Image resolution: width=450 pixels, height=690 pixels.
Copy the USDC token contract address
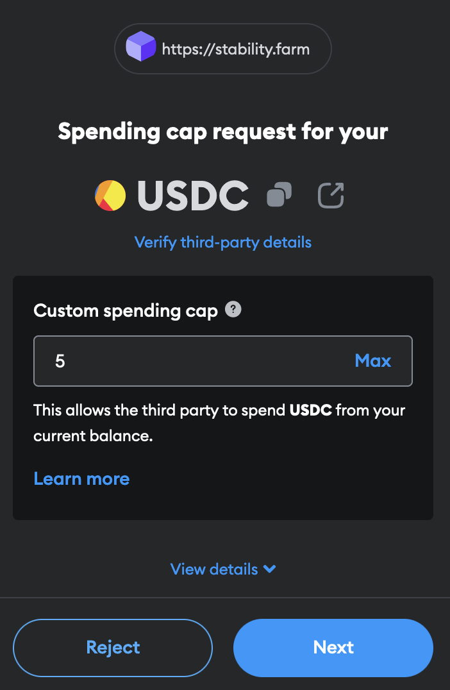coord(279,195)
